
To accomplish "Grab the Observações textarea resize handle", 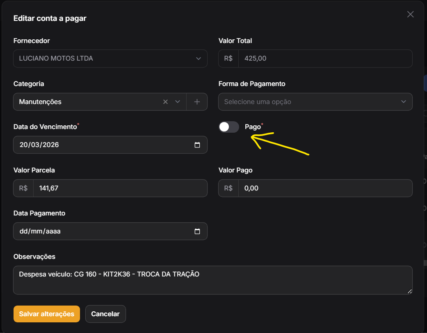I will tap(409, 291).
